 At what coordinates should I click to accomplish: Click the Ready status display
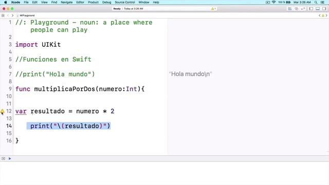[x=117, y=9]
